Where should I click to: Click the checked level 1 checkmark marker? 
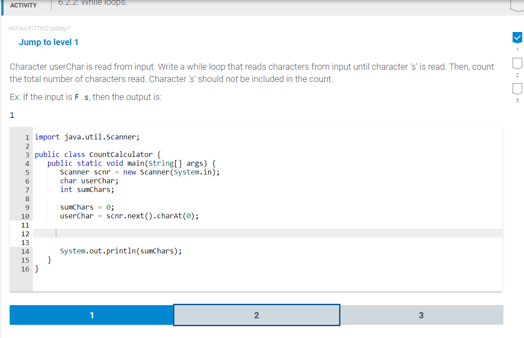pos(517,37)
